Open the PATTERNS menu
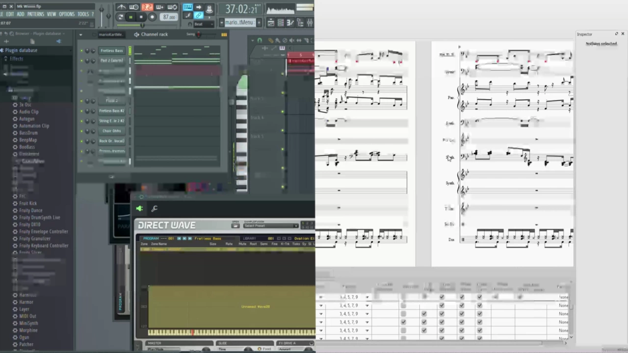The image size is (628, 353). (36, 14)
